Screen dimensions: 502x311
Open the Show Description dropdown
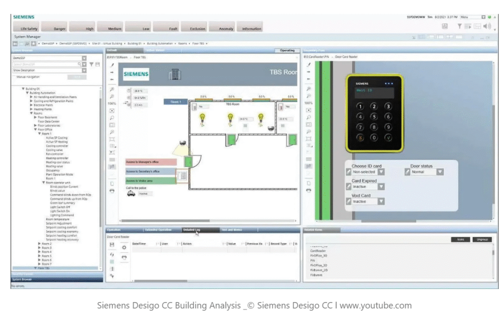click(84, 71)
